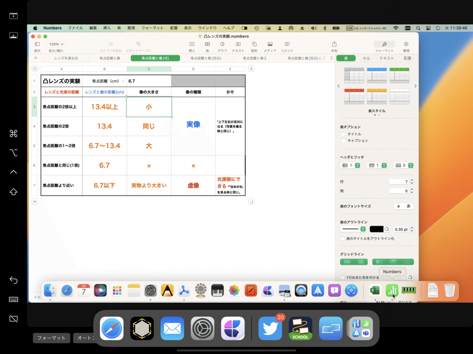Click the plus button to add sheet
Viewport: 473px width, 354px height.
pyautogui.click(x=36, y=58)
